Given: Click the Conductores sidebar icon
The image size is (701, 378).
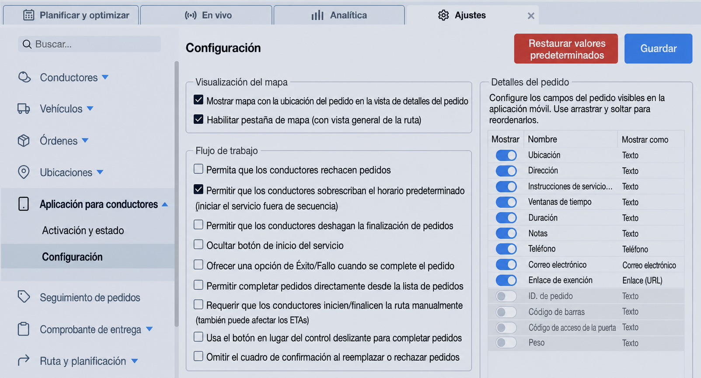Looking at the screenshot, I should pyautogui.click(x=24, y=77).
